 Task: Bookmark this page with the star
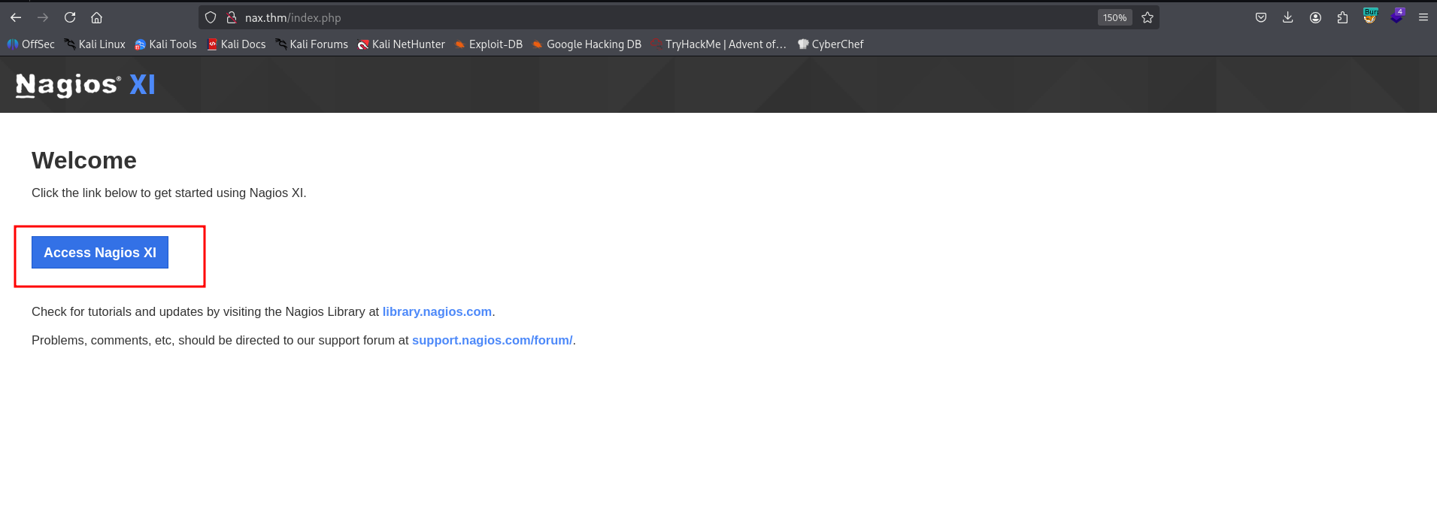[1147, 17]
